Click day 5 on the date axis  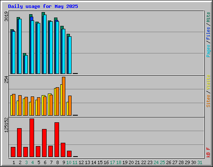(x=39, y=162)
